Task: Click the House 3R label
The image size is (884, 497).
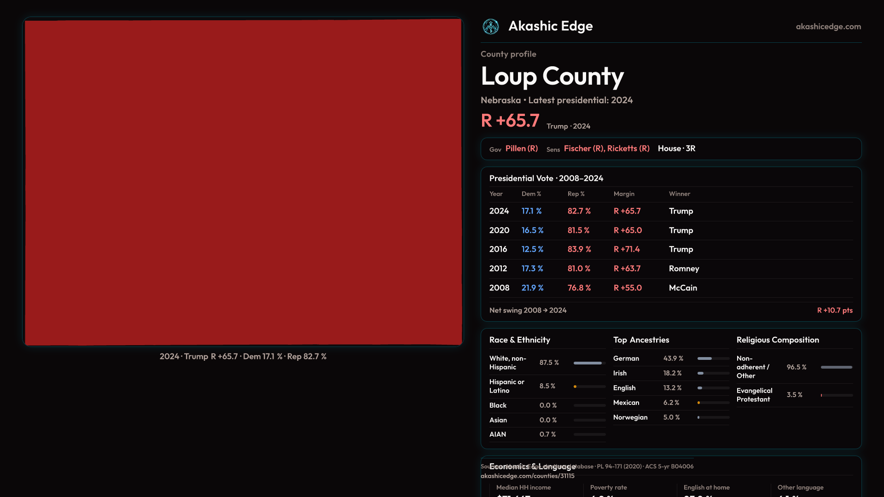Action: click(x=676, y=149)
